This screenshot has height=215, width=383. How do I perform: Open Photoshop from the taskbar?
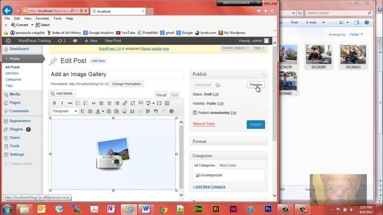[x=268, y=209]
